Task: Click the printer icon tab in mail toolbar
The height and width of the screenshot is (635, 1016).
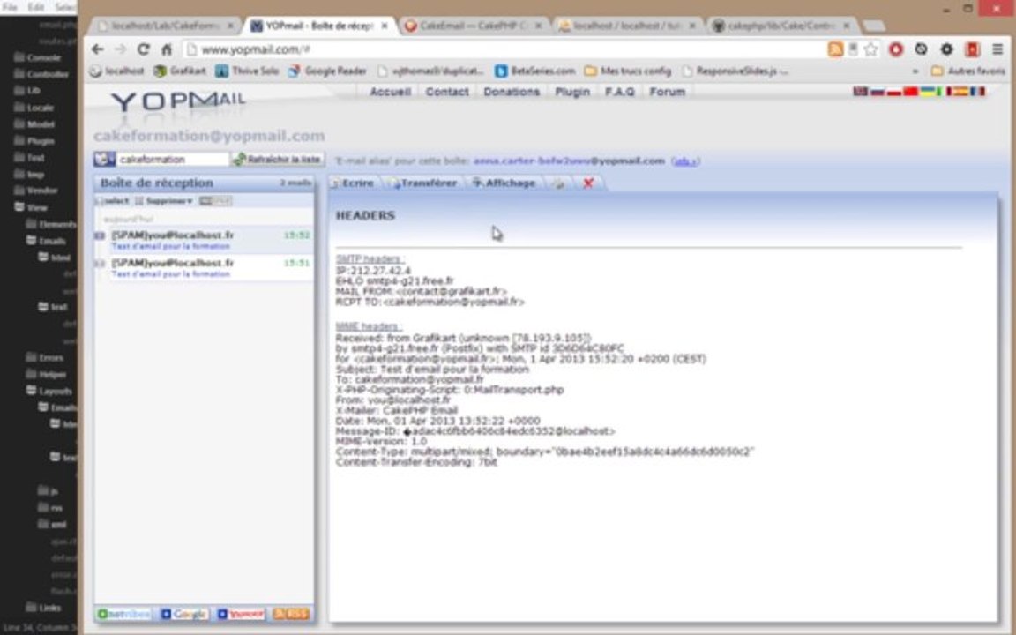Action: coord(558,183)
